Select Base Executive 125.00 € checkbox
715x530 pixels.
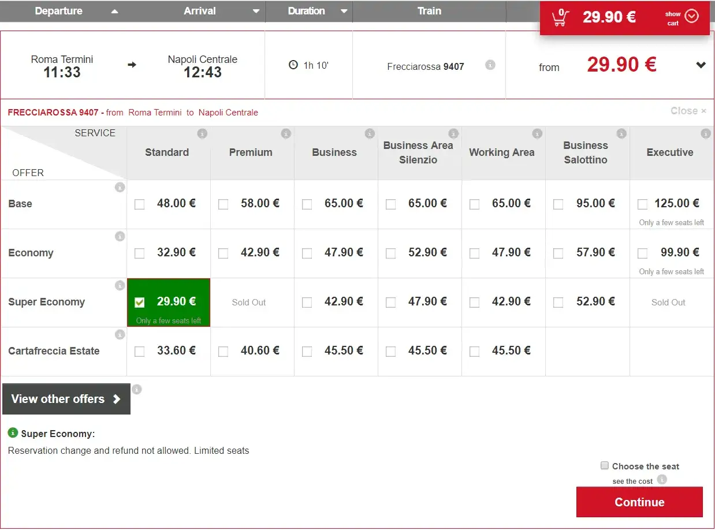643,204
